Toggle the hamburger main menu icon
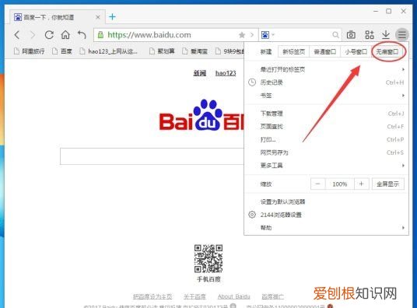The height and width of the screenshot is (308, 417). [x=402, y=34]
